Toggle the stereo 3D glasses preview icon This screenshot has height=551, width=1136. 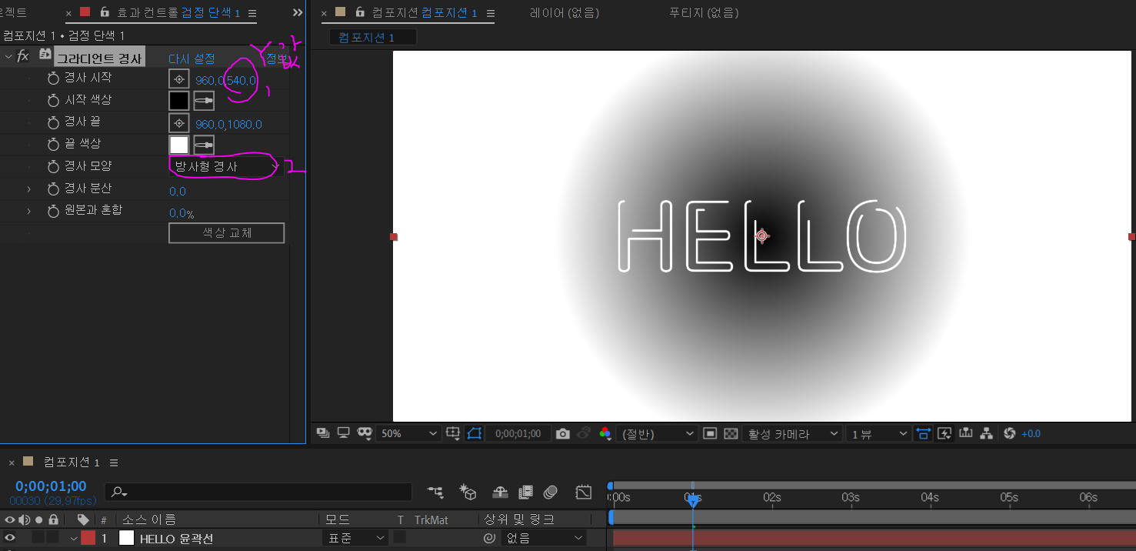coord(365,433)
